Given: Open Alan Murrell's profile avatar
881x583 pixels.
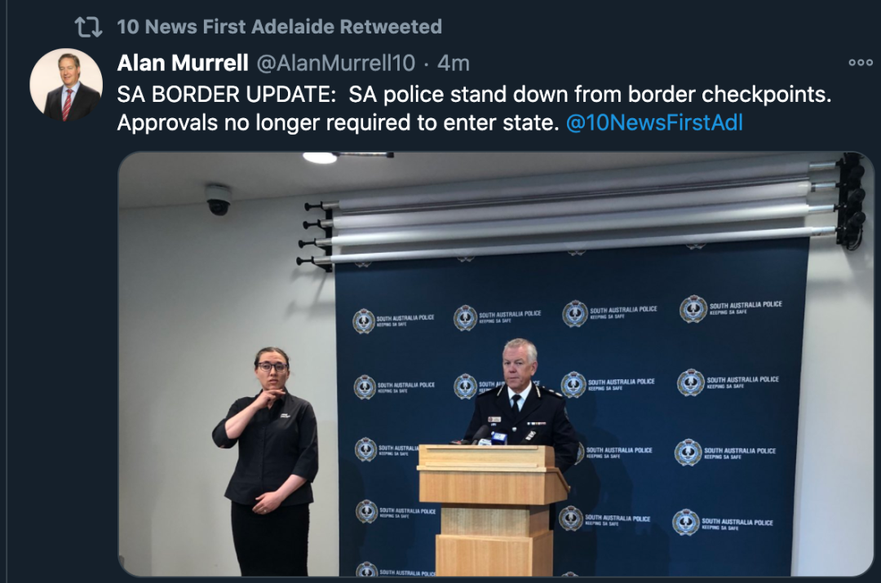Looking at the screenshot, I should (x=66, y=85).
